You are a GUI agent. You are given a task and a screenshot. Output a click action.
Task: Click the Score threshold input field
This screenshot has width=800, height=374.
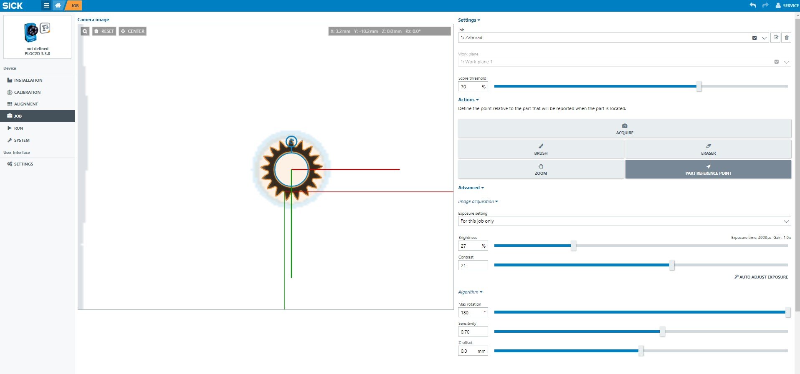coord(469,87)
